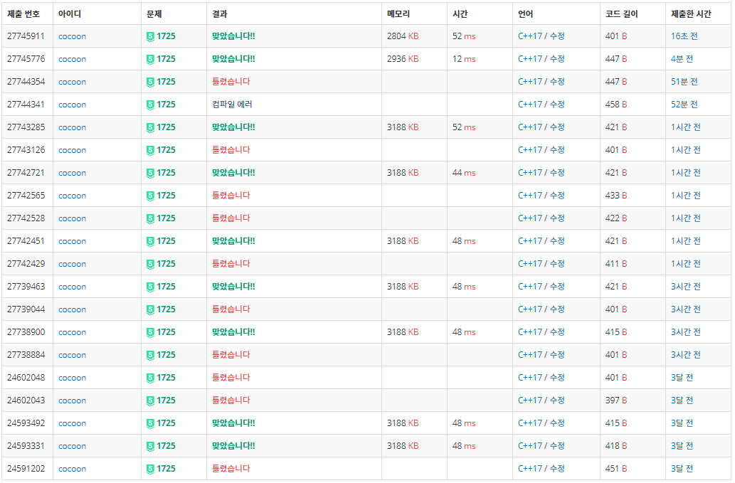Open C++17 source link for submission 24602043
This screenshot has height=483, width=735.
pyautogui.click(x=529, y=400)
